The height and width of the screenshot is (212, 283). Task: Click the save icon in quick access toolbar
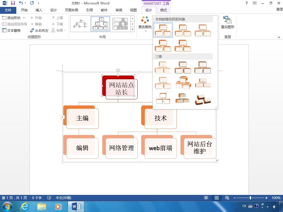[13, 3]
